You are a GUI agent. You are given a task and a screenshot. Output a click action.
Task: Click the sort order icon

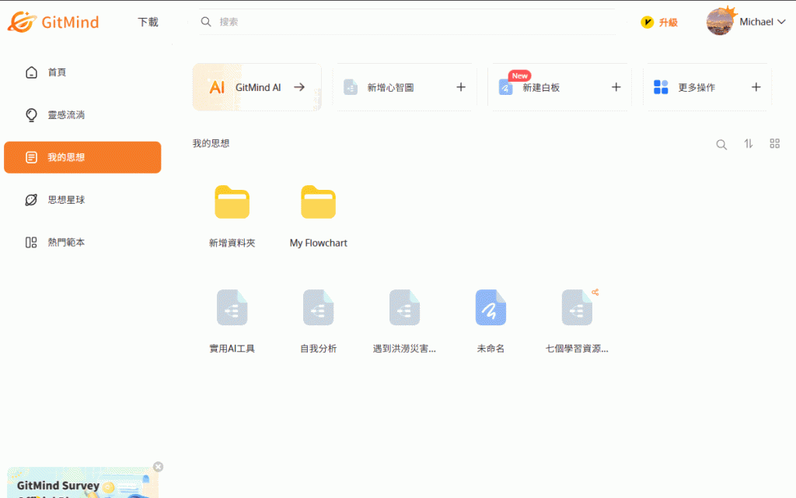point(749,144)
